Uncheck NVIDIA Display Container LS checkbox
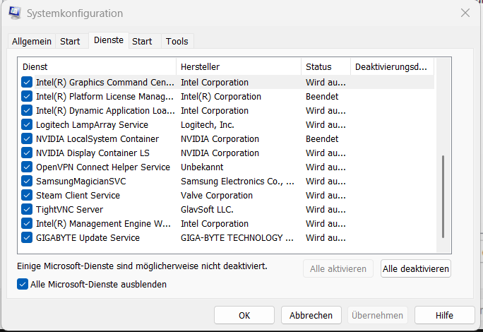This screenshot has height=332, width=483. [27, 153]
